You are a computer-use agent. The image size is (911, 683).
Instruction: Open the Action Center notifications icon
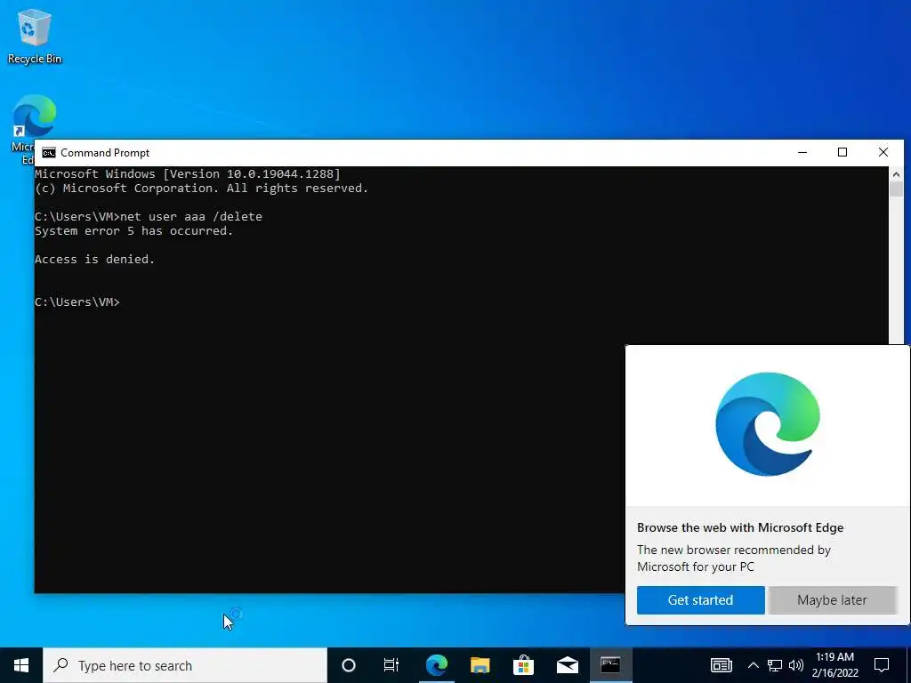click(x=882, y=665)
